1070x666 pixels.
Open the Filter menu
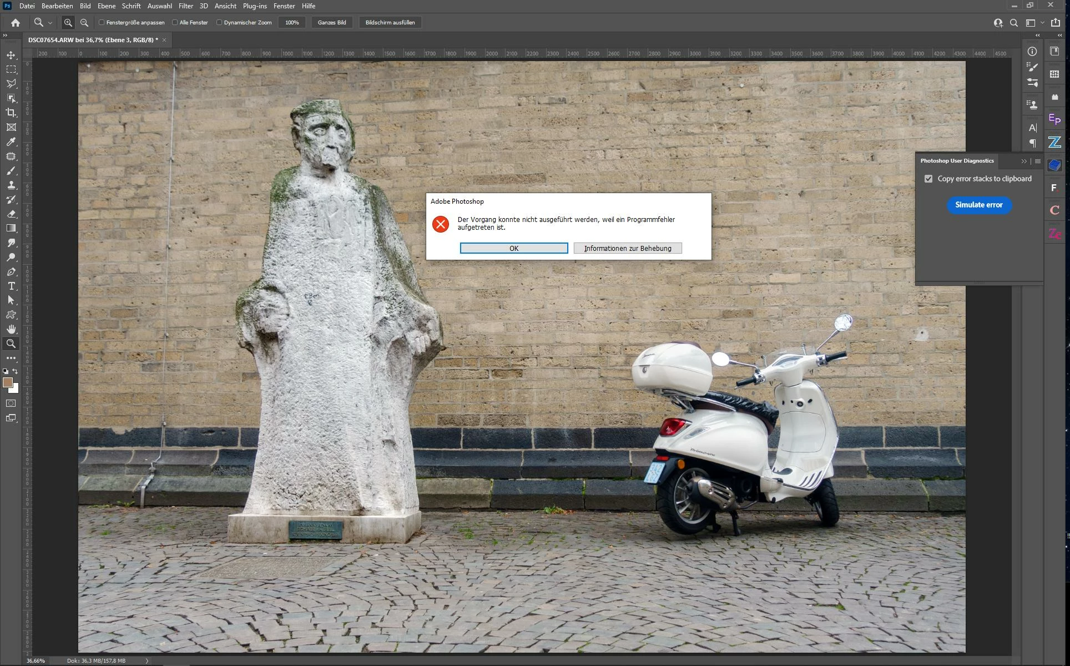(185, 6)
